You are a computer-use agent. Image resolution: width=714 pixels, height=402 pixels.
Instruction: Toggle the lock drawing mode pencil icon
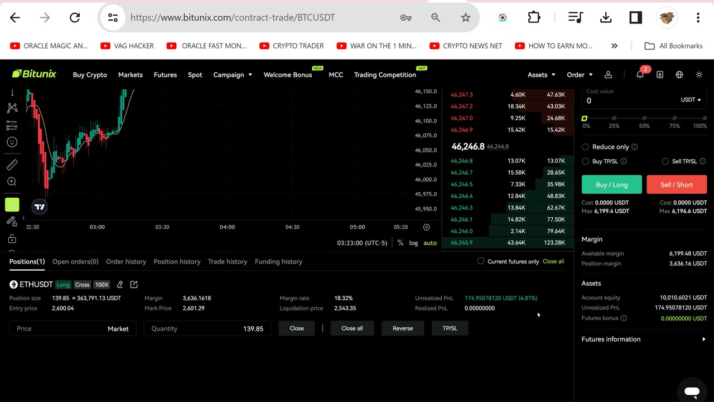coord(12,221)
